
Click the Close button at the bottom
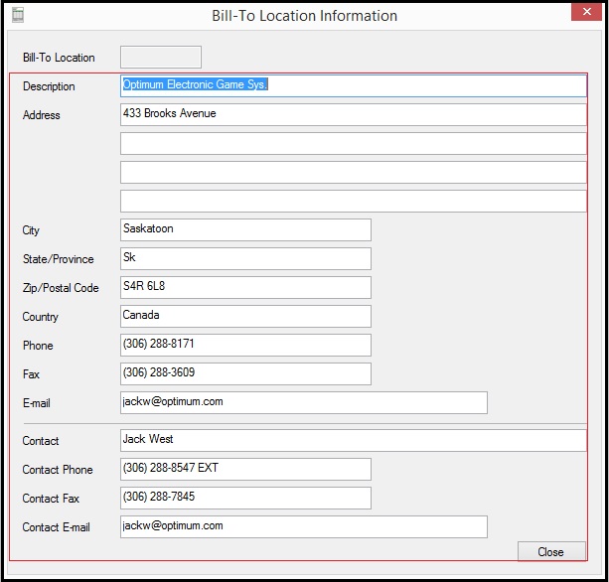pos(551,552)
